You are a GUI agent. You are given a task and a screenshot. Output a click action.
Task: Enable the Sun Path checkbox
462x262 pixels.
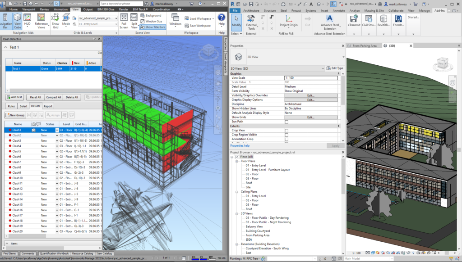click(286, 122)
